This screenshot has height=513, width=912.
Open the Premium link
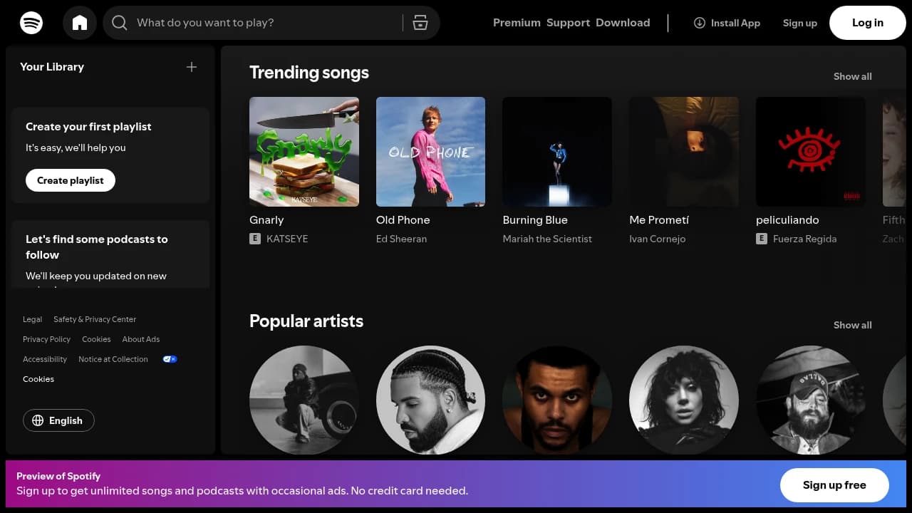(x=517, y=23)
